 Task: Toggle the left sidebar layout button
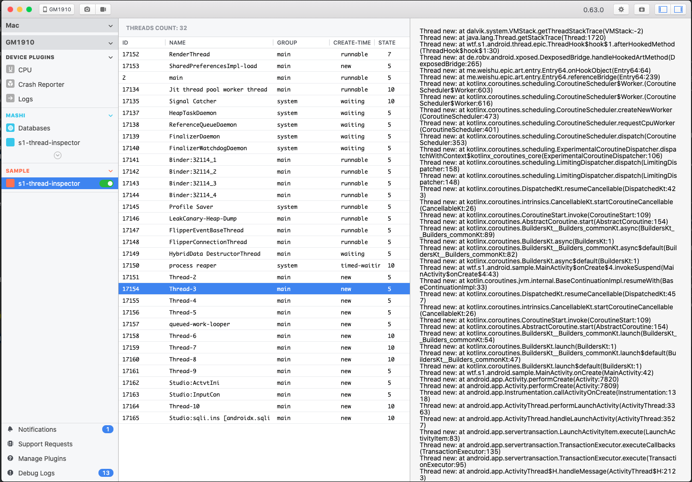point(663,9)
